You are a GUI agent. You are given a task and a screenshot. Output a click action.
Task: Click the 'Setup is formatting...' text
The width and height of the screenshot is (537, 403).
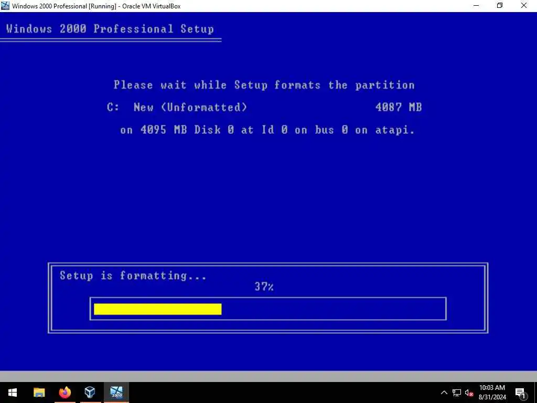coord(133,276)
